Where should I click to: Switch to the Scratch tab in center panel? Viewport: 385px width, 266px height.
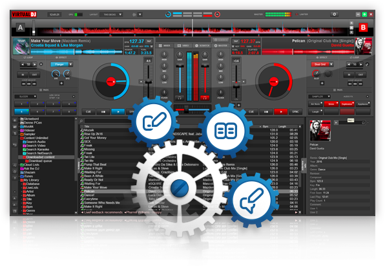pos(202,46)
